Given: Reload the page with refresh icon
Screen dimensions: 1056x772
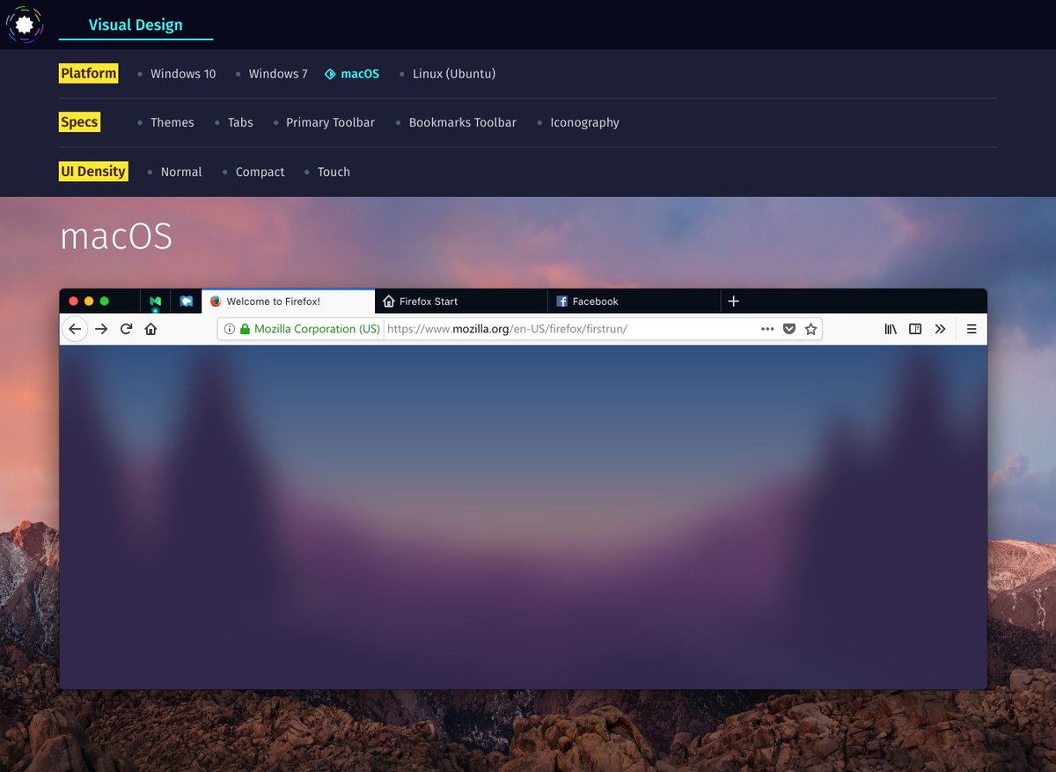Looking at the screenshot, I should click(x=126, y=329).
